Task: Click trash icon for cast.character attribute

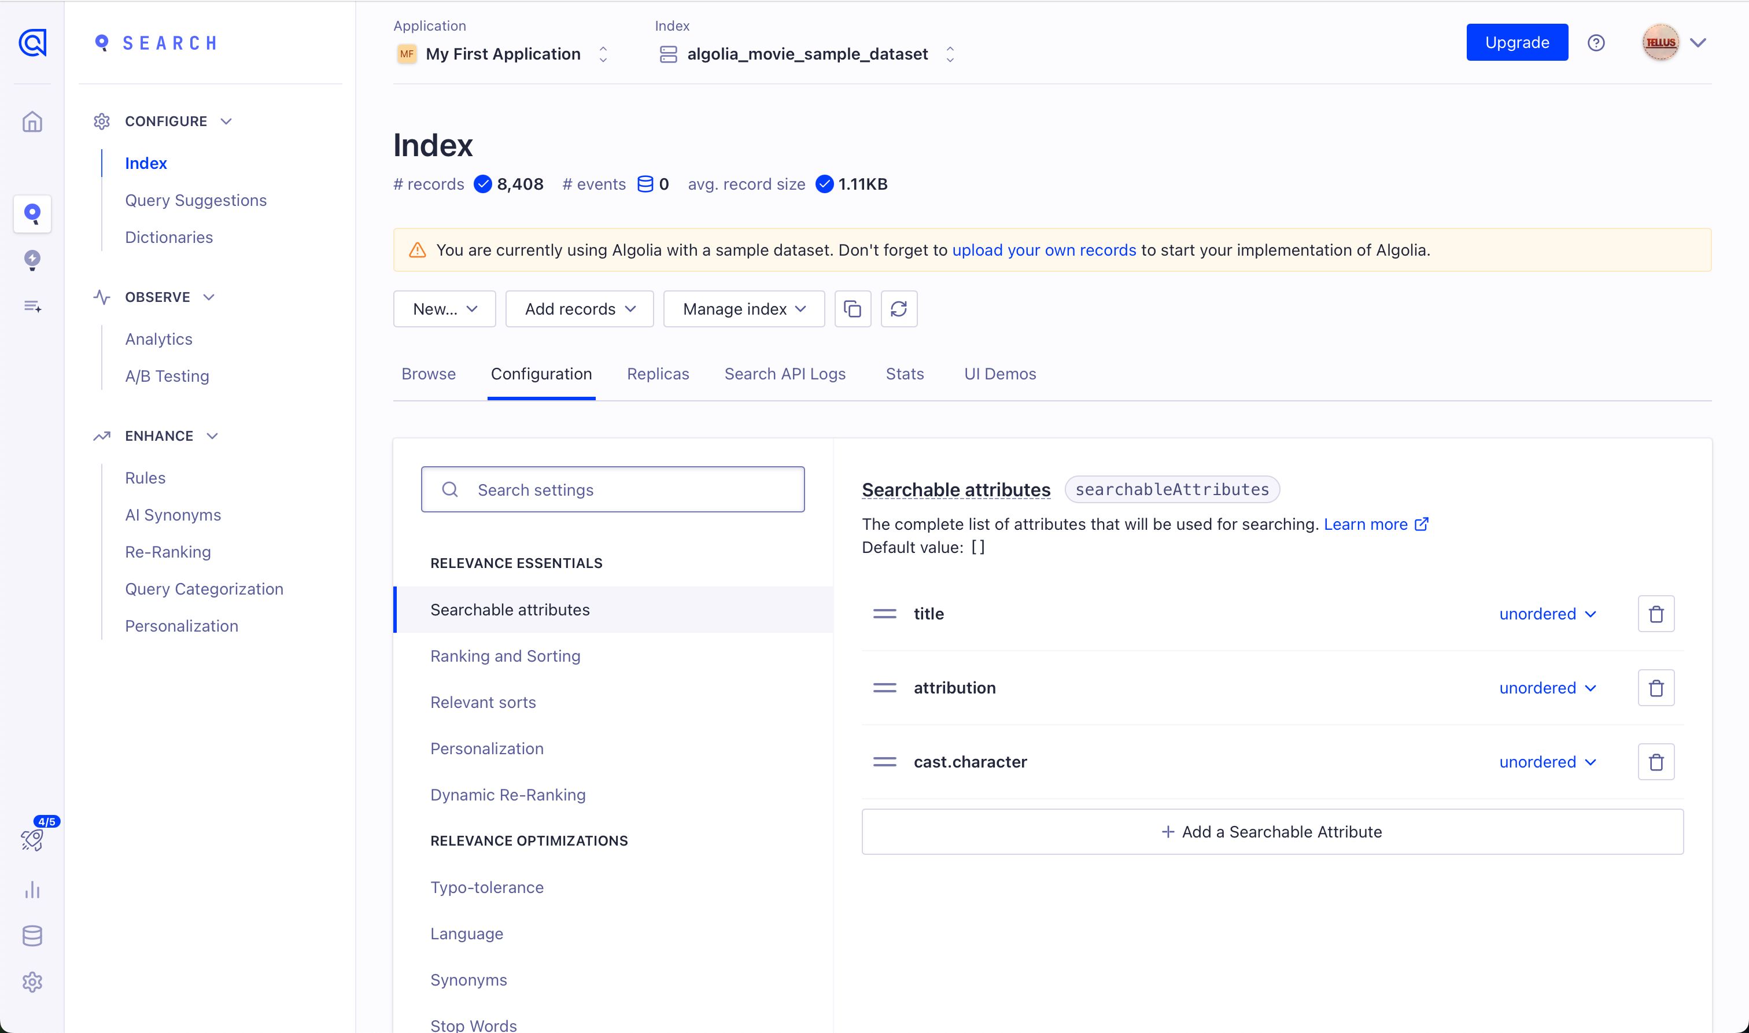Action: coord(1656,762)
